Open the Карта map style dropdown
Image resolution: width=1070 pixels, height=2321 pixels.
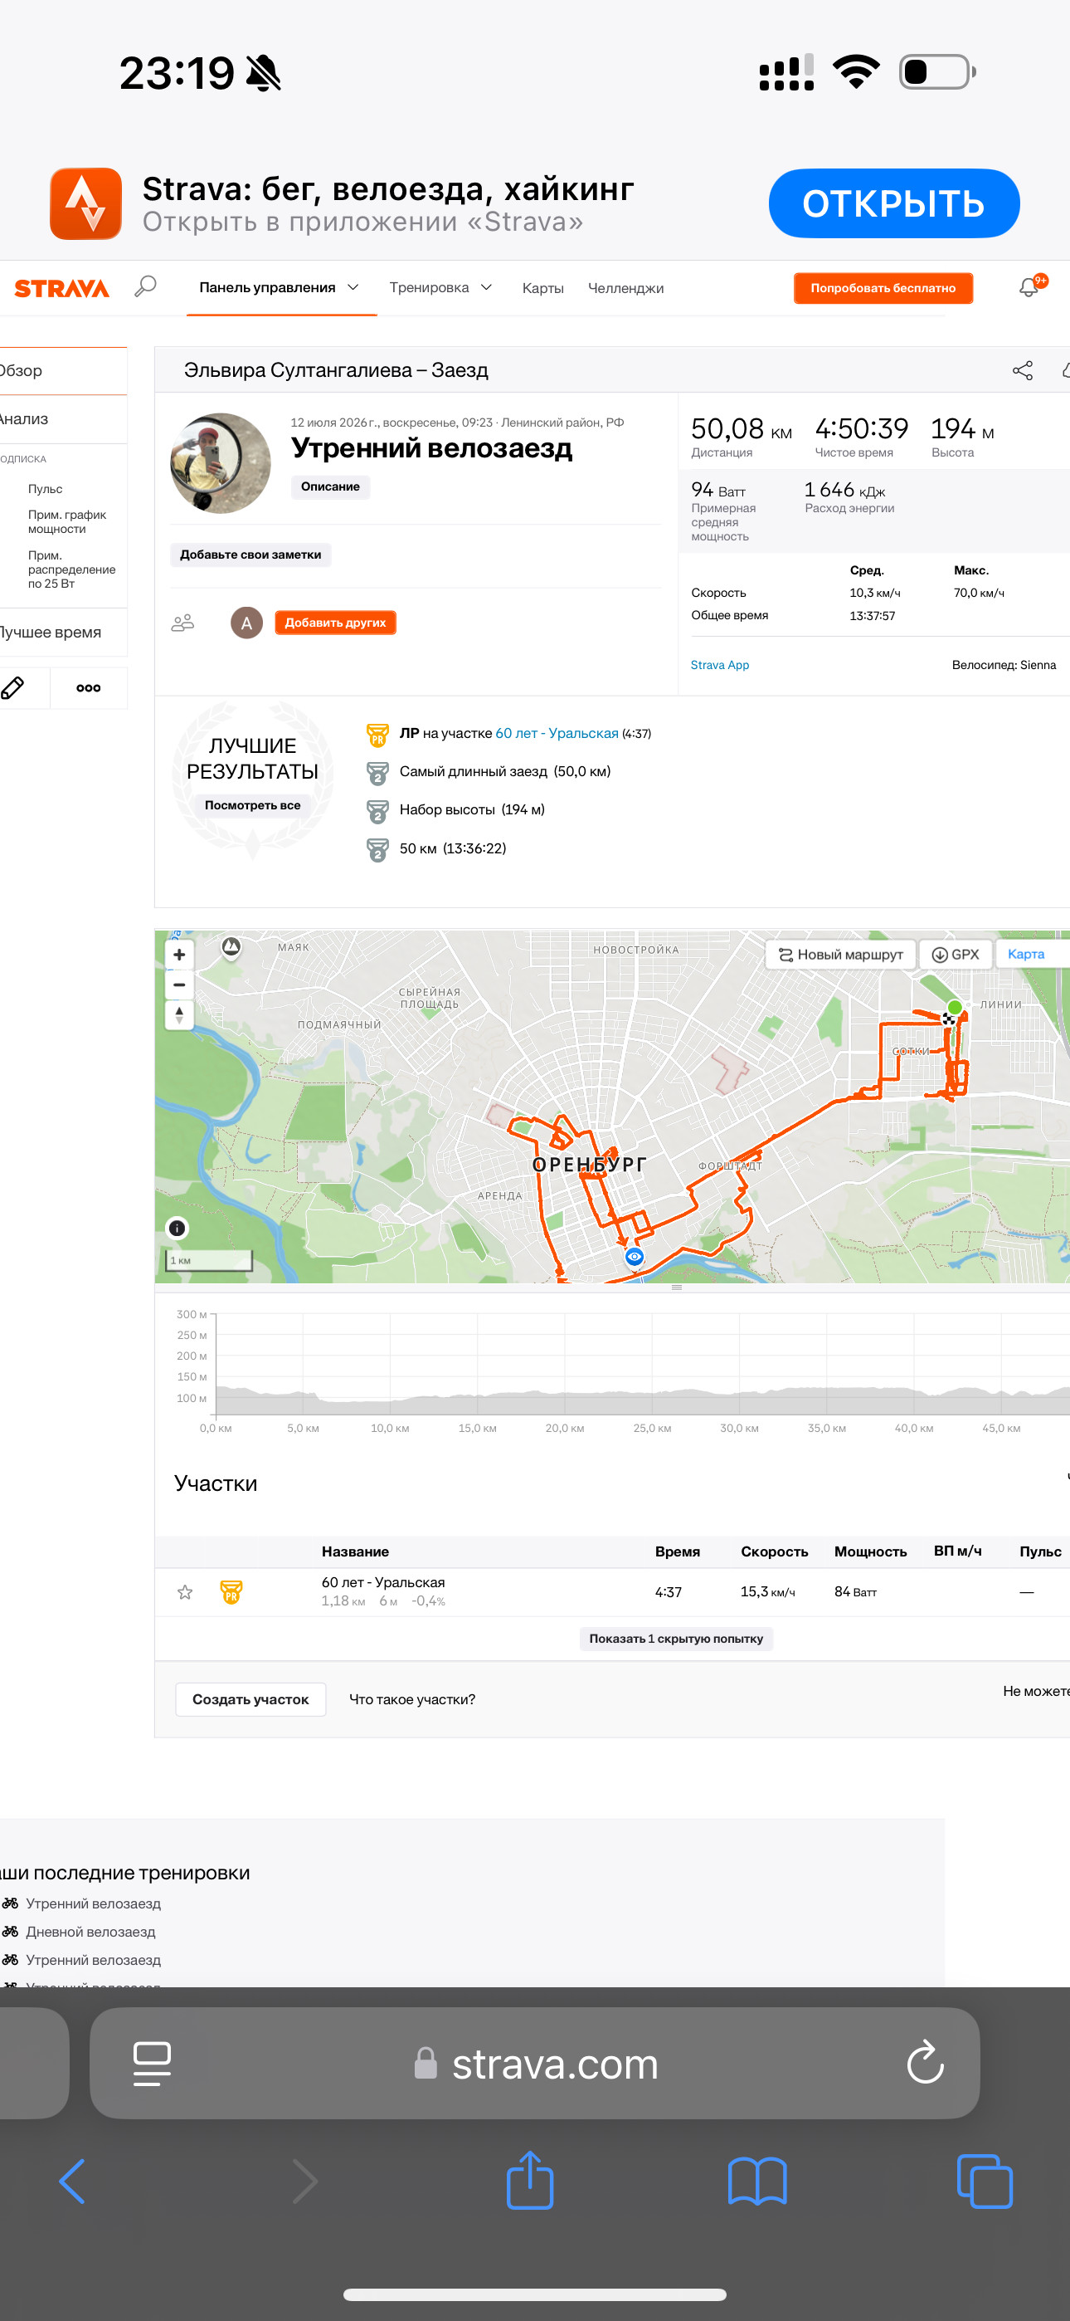(x=1032, y=954)
